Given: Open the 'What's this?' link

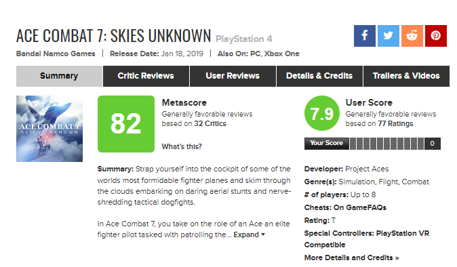Looking at the screenshot, I should (x=182, y=146).
